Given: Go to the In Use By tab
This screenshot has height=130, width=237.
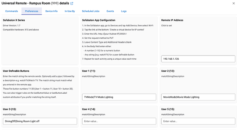Looking at the screenshot, I should click(70, 11).
